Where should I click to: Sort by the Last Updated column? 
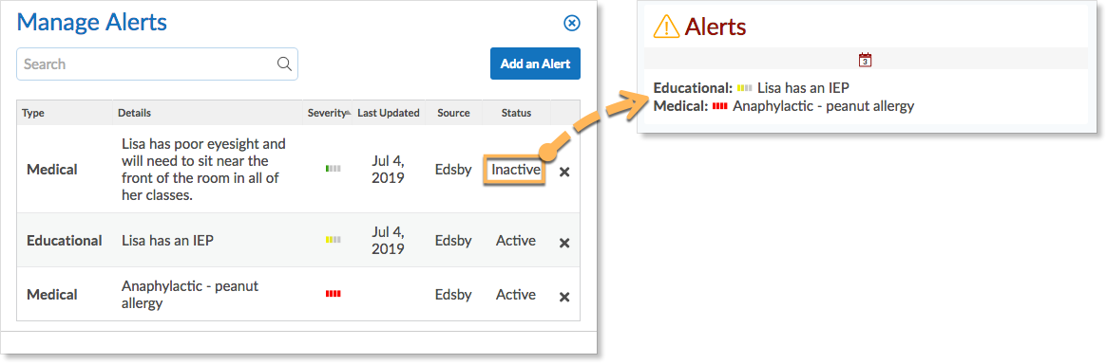[389, 113]
